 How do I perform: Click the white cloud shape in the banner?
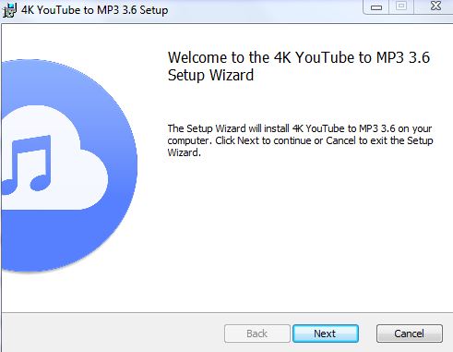pos(55,158)
